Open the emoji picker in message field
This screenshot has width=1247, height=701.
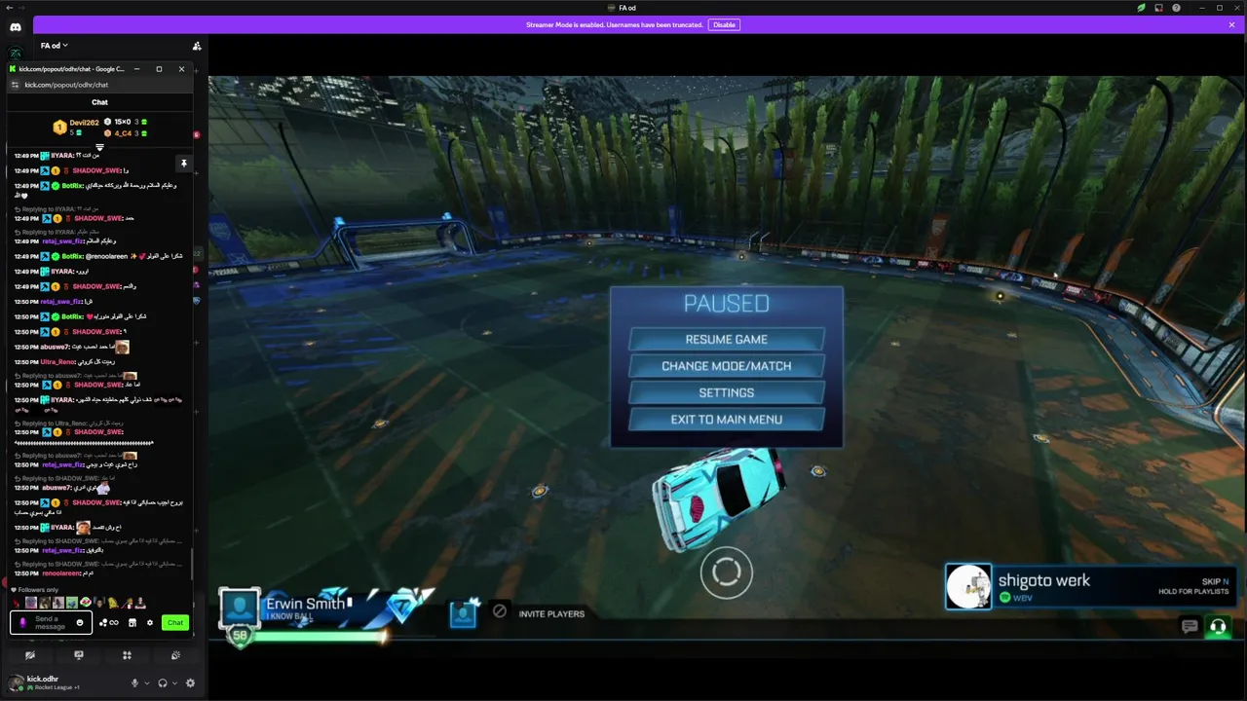click(80, 623)
